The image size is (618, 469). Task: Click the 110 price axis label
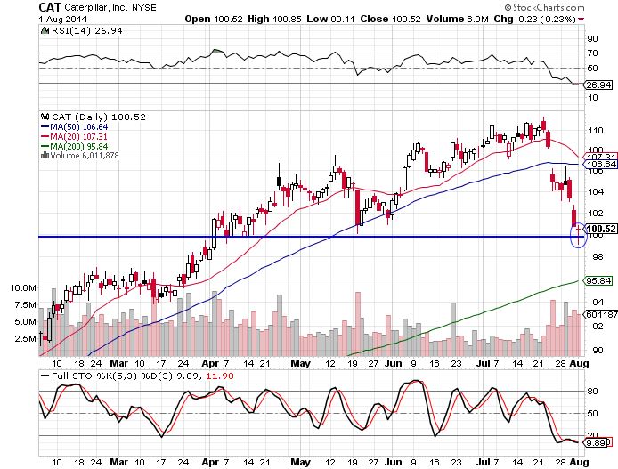tap(596, 130)
